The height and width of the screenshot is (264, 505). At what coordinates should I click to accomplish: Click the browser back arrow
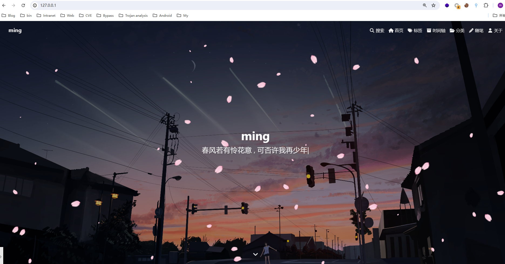(x=4, y=5)
